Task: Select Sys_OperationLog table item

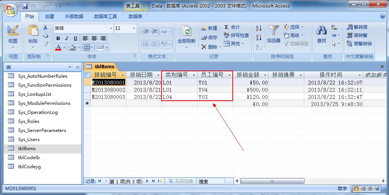Action: [42, 112]
